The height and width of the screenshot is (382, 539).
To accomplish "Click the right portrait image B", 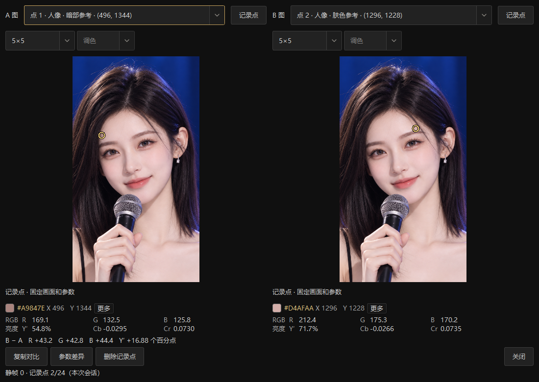I will tap(403, 169).
